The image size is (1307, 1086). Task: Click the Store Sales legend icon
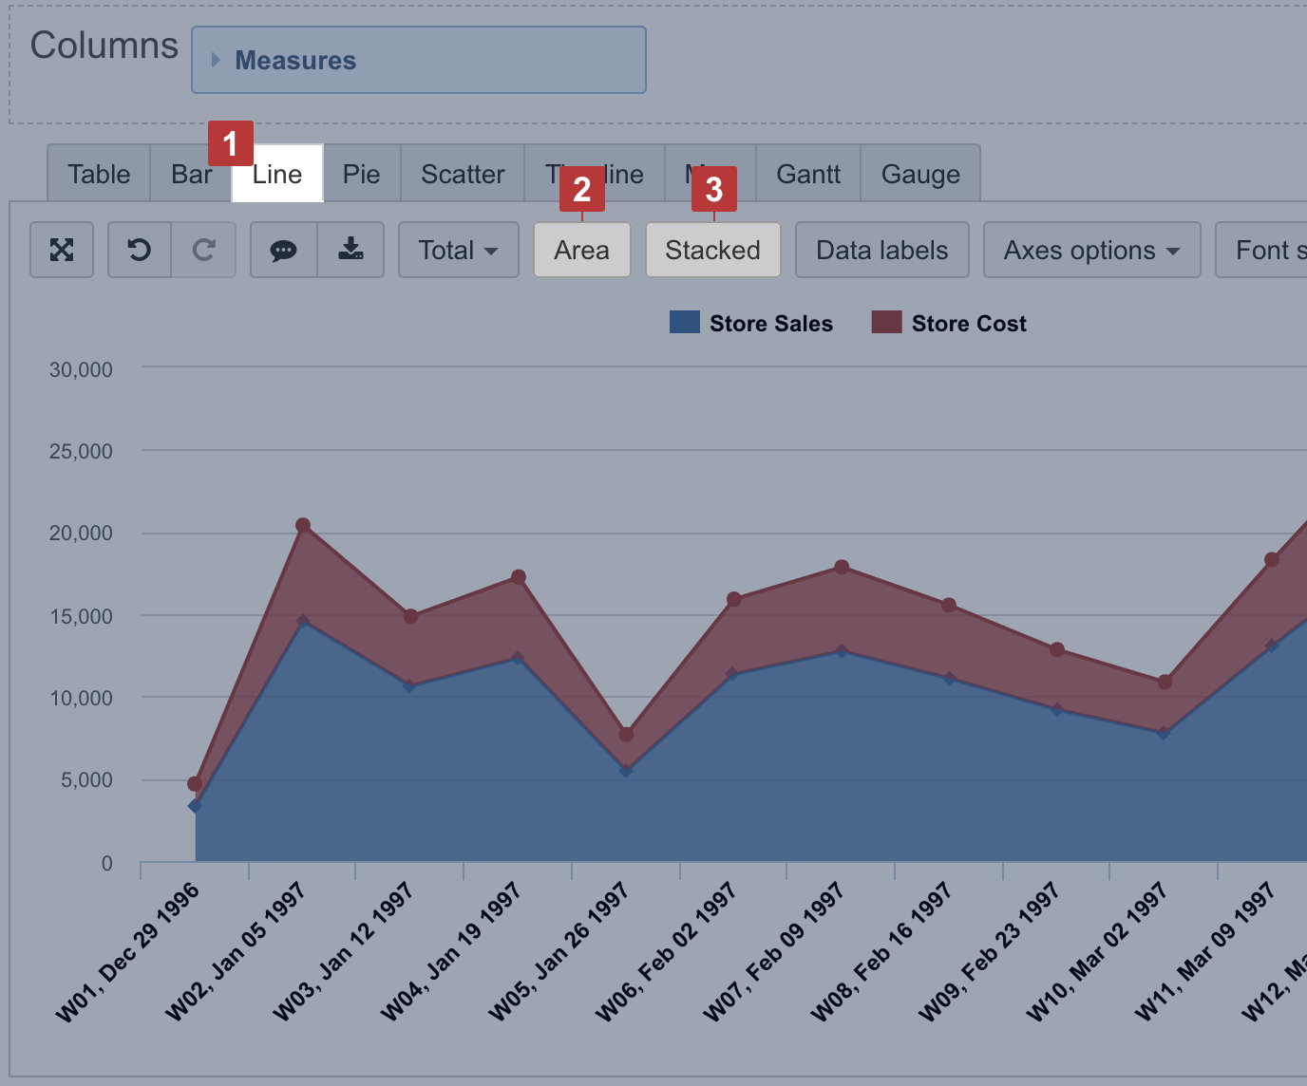click(685, 323)
